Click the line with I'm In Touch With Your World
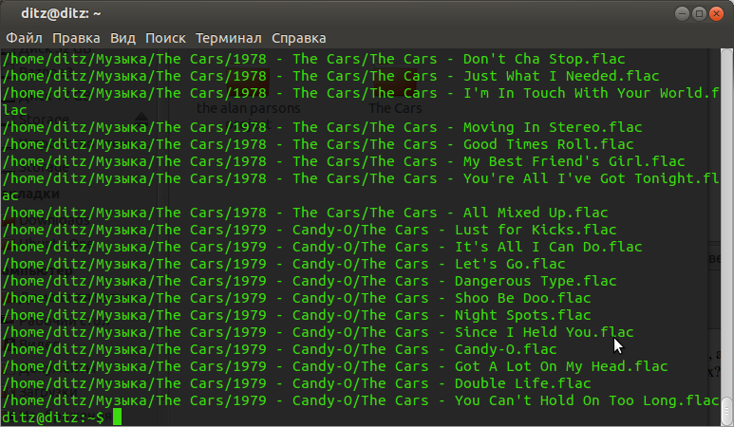Viewport: 734px width, 427px height. pyautogui.click(x=361, y=102)
